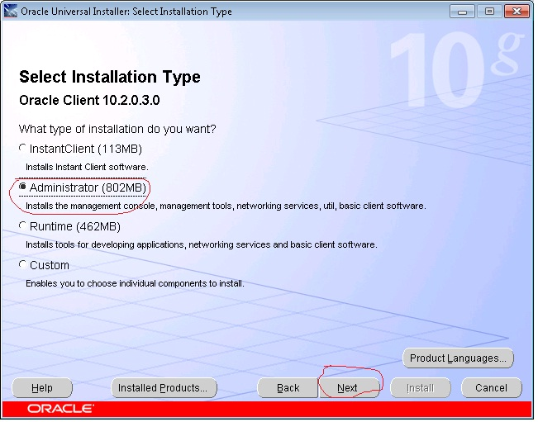This screenshot has height=422, width=538.
Task: Click the ORACLE logo in red footer
Action: point(60,410)
